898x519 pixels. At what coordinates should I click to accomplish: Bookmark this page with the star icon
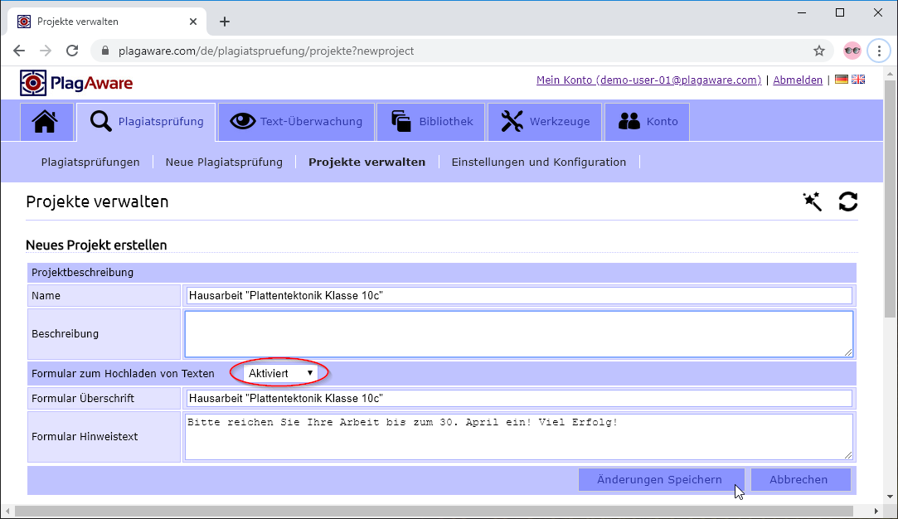[819, 51]
